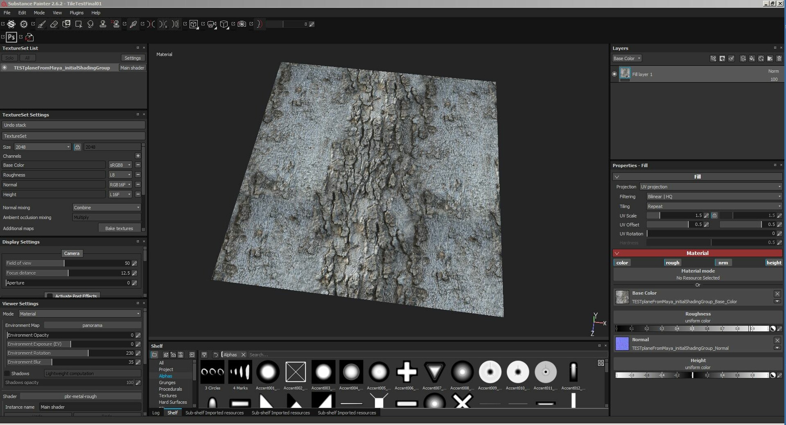Click the Bake textures button
This screenshot has height=425, width=786.
tap(119, 228)
